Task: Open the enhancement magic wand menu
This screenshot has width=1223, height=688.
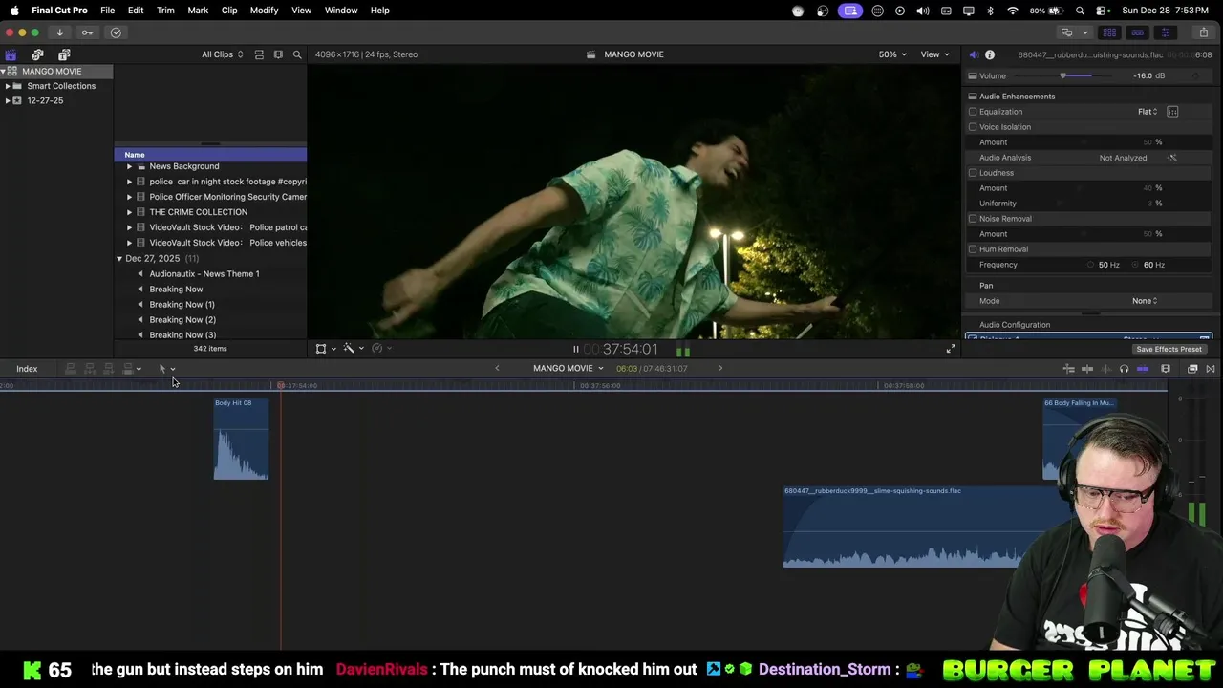Action: (x=352, y=349)
